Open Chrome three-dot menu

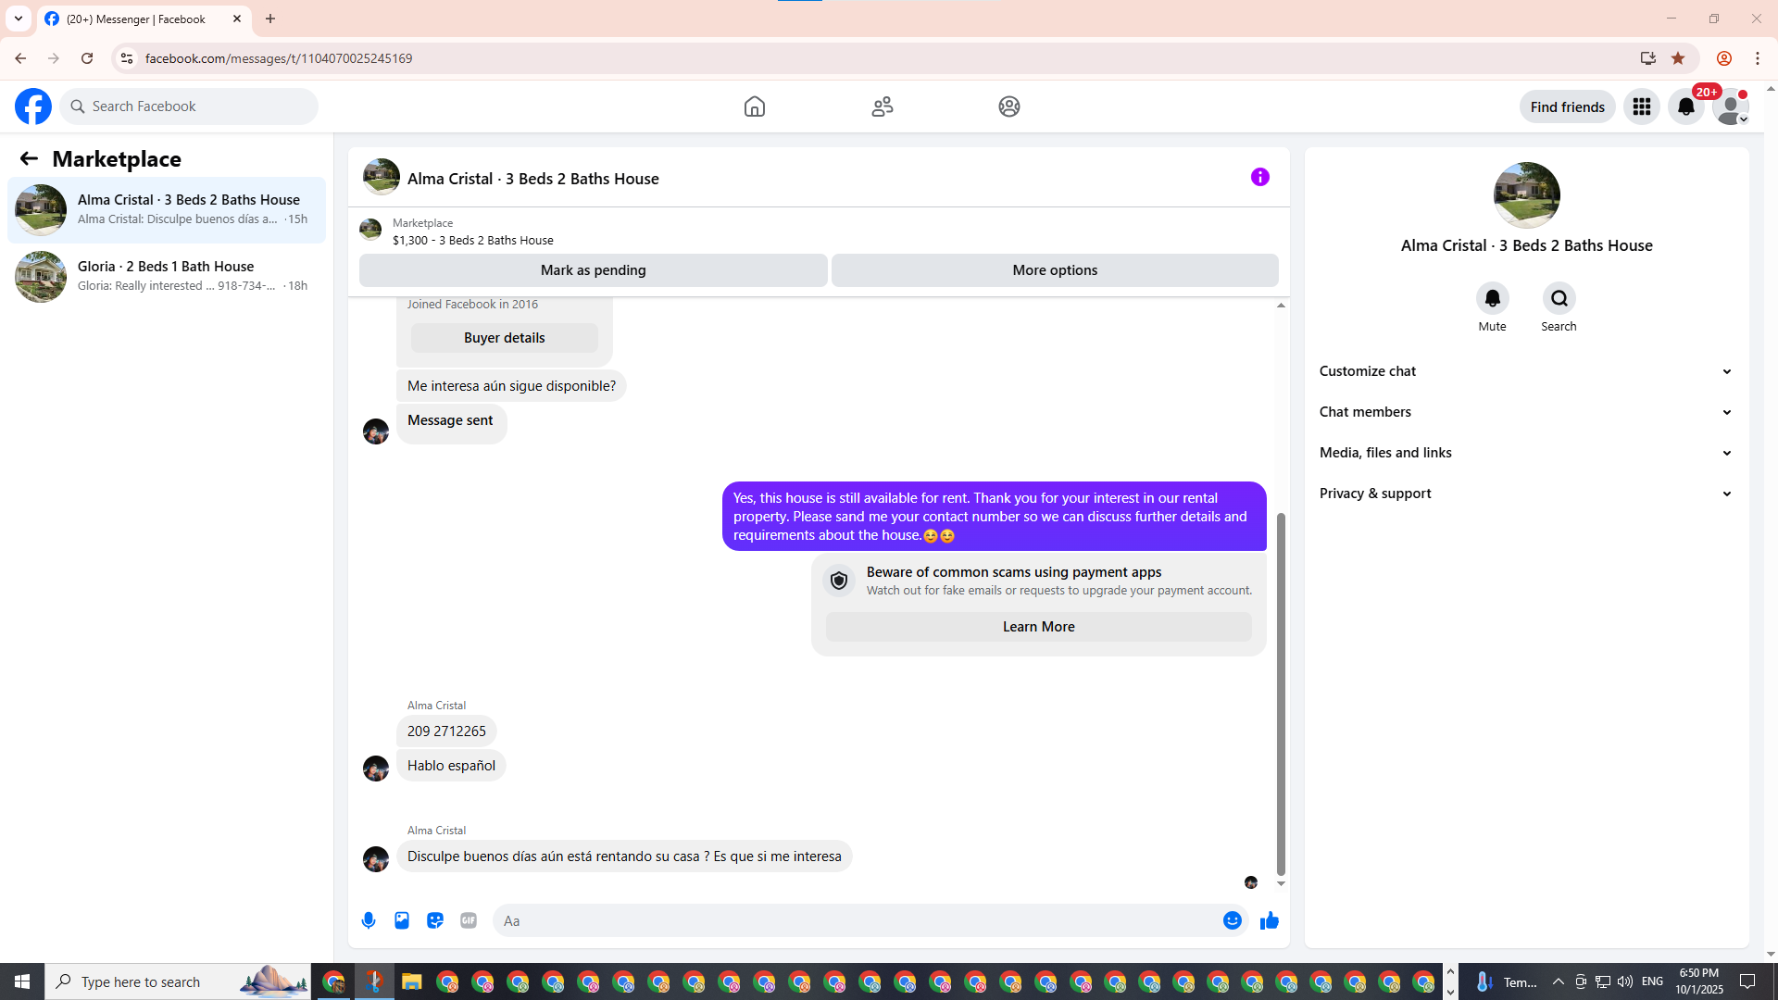(1758, 58)
